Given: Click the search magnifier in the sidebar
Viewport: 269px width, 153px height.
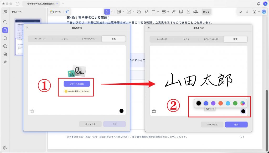Looking at the screenshot, I should coord(5,22).
